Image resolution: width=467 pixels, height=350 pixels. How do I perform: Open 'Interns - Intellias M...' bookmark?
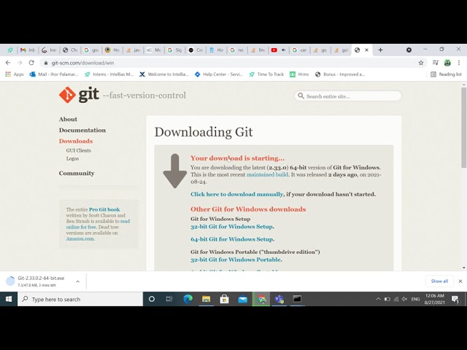(x=109, y=74)
